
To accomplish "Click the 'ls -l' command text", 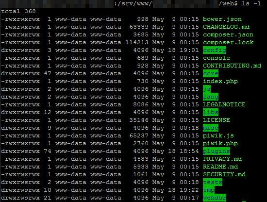I will pyautogui.click(x=251, y=3).
